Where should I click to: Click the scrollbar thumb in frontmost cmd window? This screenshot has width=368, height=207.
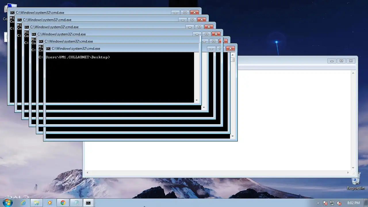(x=233, y=60)
